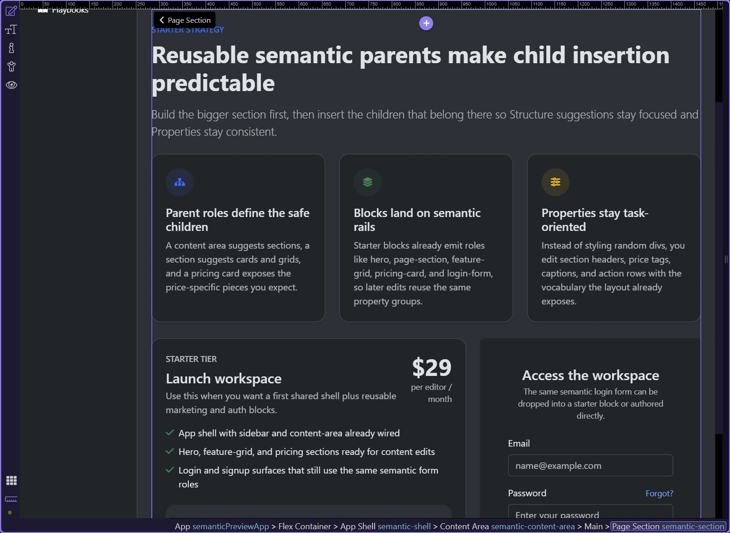
Task: Click the Forgot? password link
Action: click(659, 494)
